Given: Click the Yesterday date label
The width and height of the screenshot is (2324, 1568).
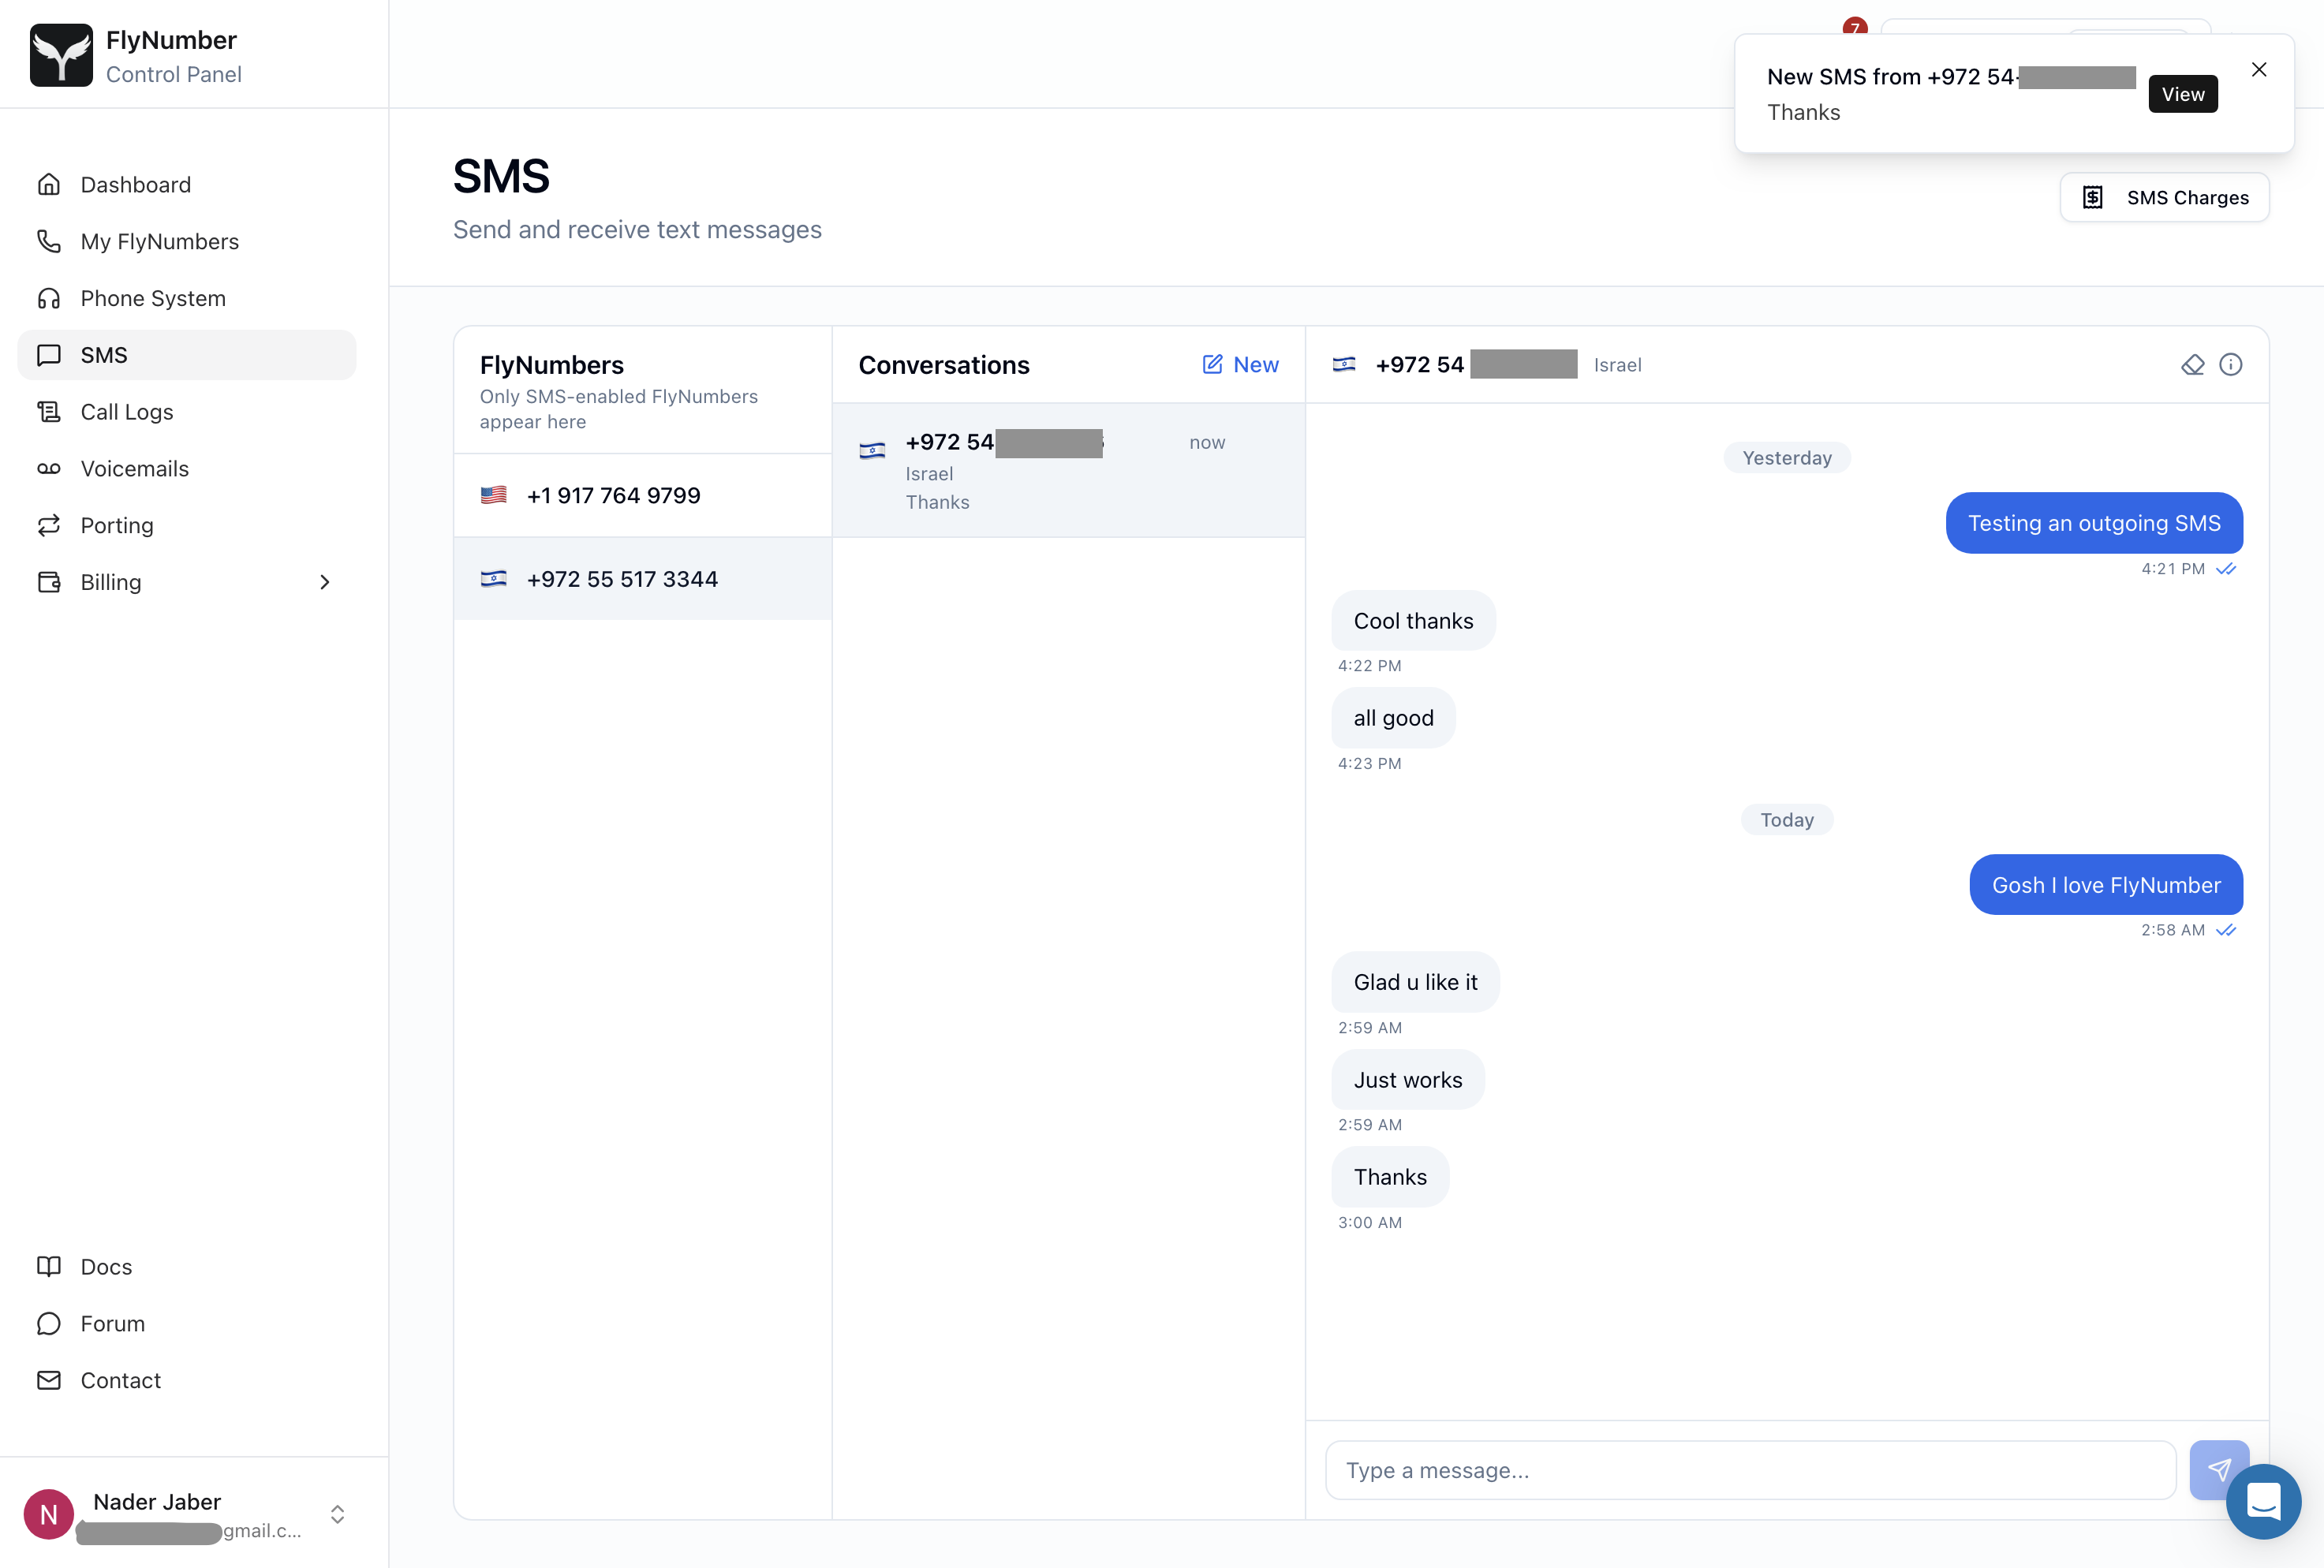Looking at the screenshot, I should (x=1787, y=458).
